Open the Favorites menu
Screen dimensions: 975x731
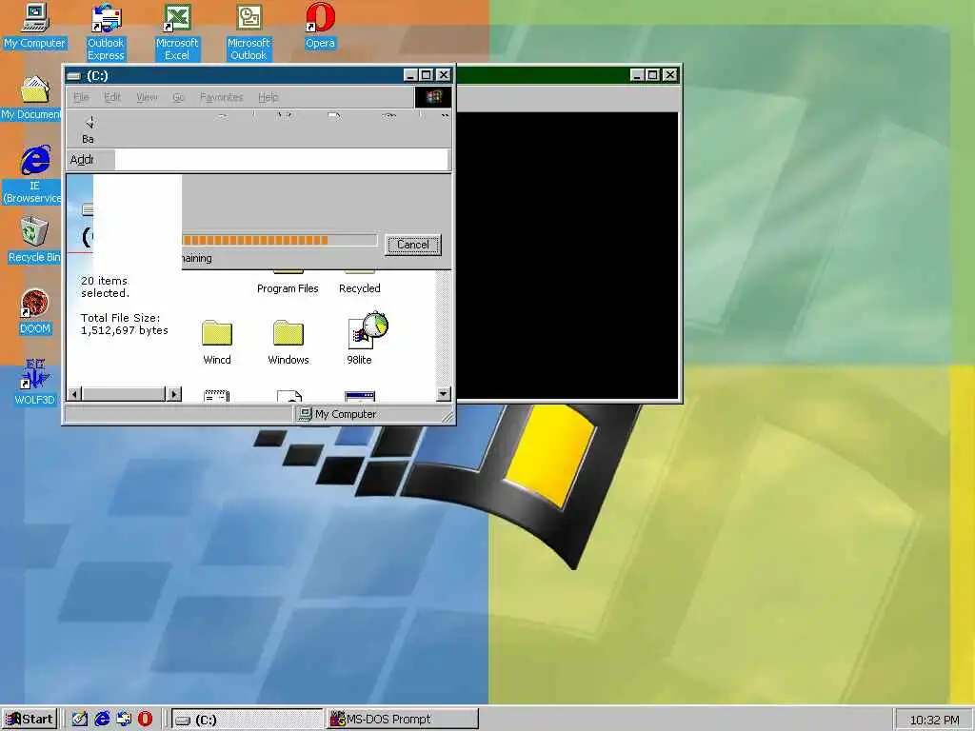221,97
